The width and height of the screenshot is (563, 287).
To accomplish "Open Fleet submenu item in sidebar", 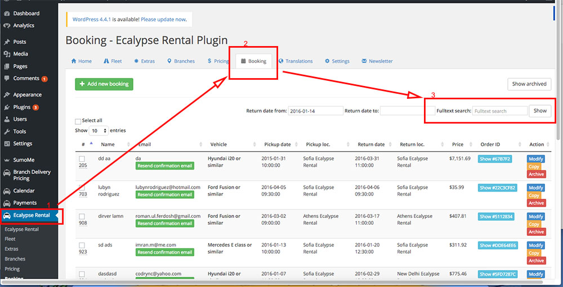I will (x=10, y=239).
